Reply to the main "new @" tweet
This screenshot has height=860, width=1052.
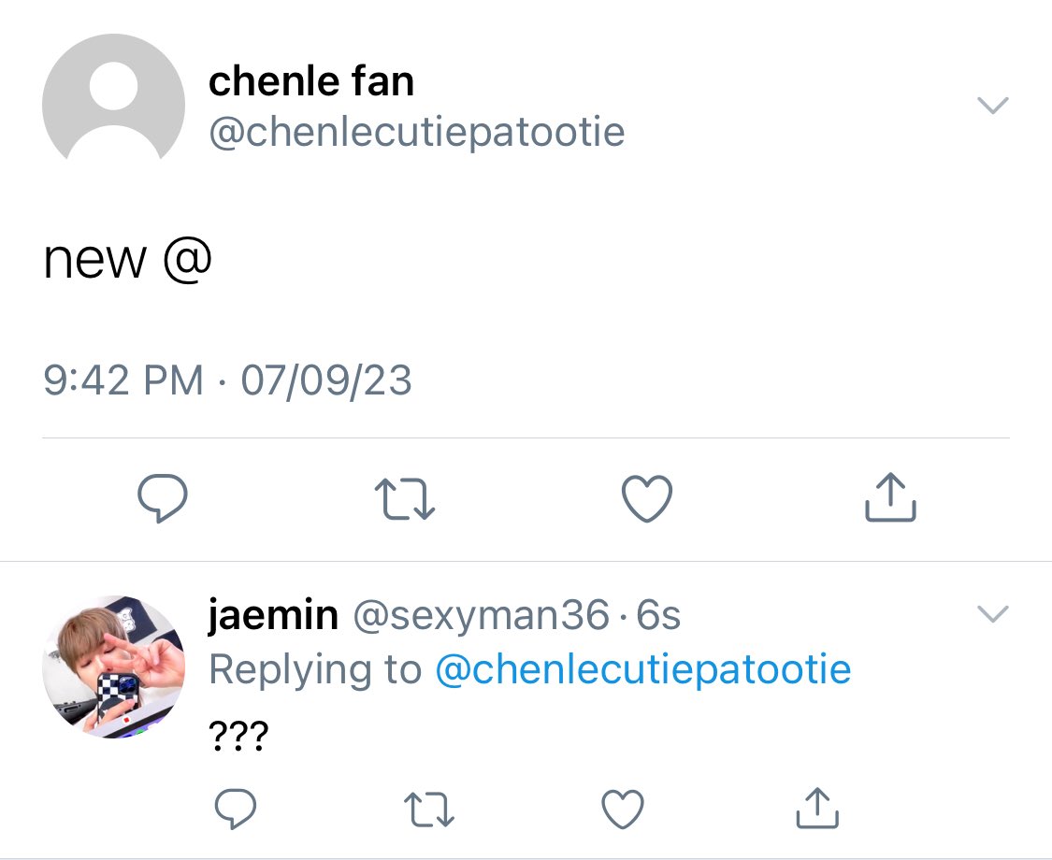point(163,497)
